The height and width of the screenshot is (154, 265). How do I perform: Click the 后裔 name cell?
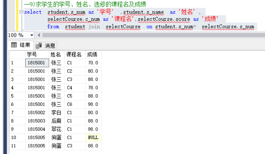click(57, 121)
